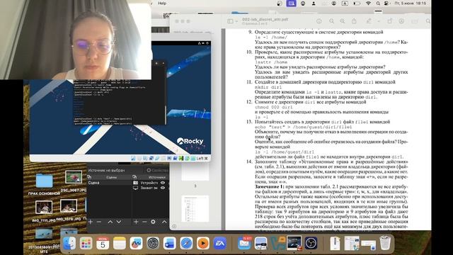This screenshot has height=255, width=453.
Task: Select page 3 thumbnail in Preview sidebar
Action: (x=195, y=173)
